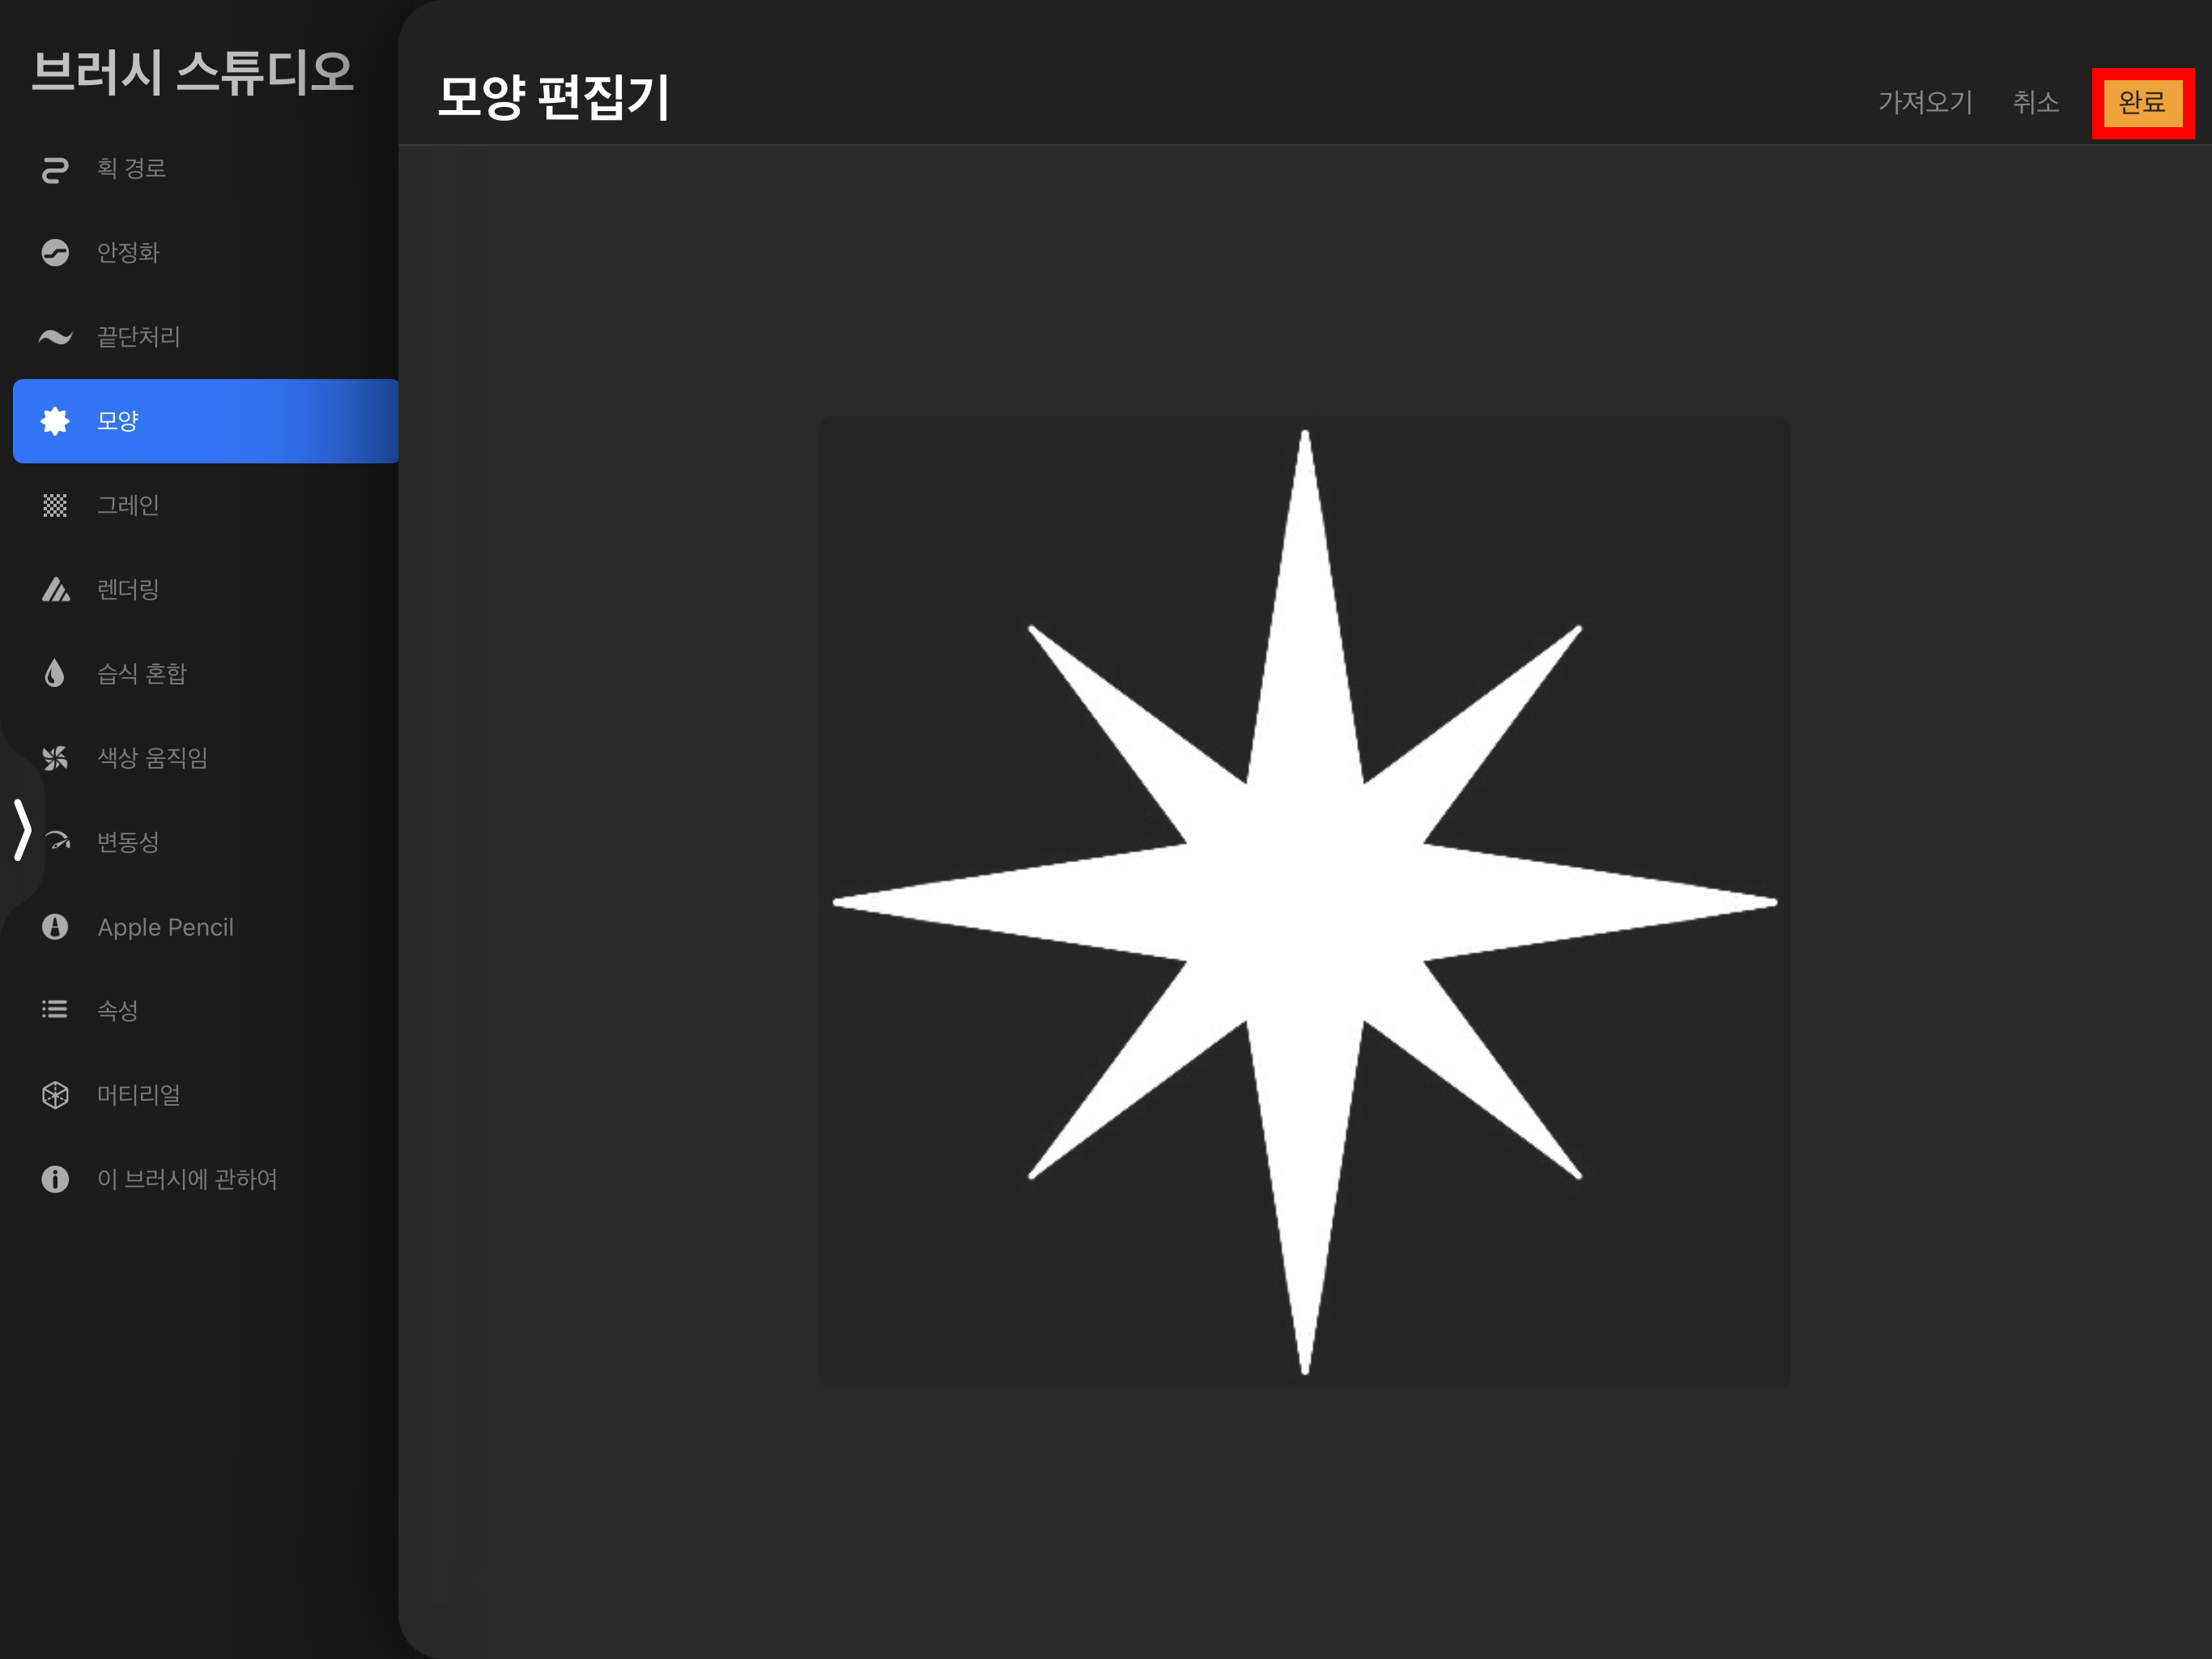Viewport: 2212px width, 1659px height.
Task: Click the 그레인 grain checker icon
Action: [x=55, y=505]
